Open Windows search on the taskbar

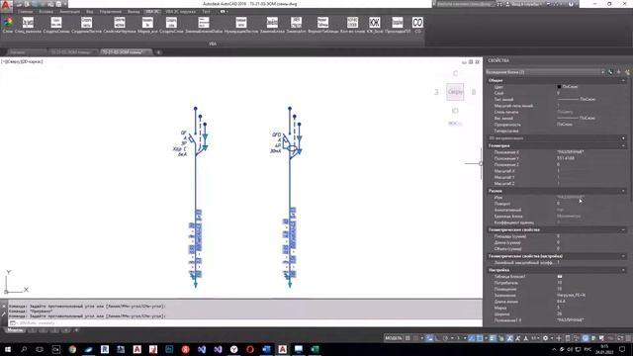(24, 349)
